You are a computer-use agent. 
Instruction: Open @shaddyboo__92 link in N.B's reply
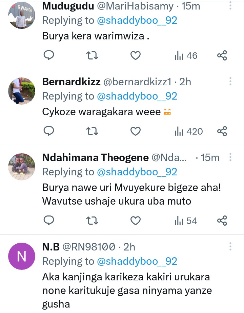point(137,261)
